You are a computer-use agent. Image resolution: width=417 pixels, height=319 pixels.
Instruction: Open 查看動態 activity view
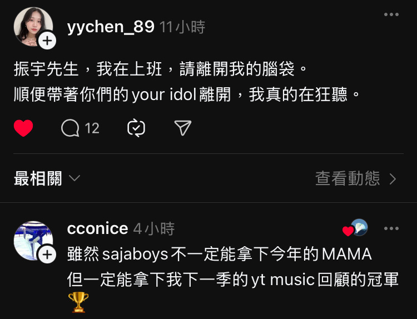pos(356,178)
